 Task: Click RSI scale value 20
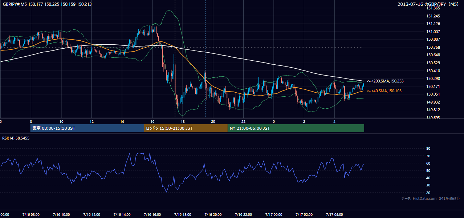pos(428,193)
